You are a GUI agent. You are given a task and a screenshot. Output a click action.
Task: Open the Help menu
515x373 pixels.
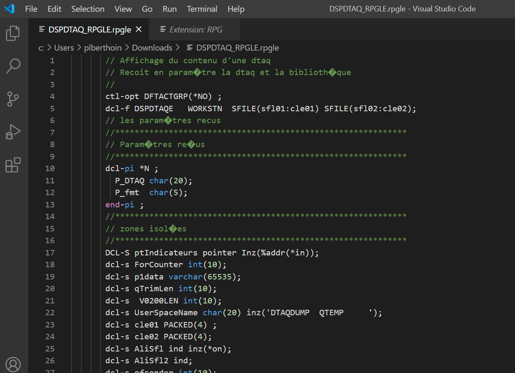click(x=236, y=9)
